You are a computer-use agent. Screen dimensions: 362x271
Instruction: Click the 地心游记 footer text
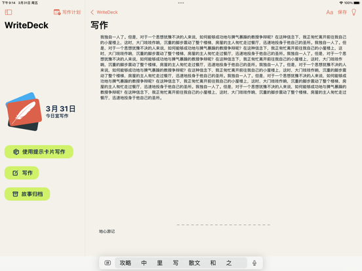coord(107,231)
